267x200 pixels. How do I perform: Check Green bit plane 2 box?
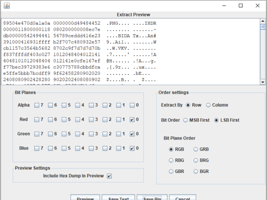[x=105, y=134]
